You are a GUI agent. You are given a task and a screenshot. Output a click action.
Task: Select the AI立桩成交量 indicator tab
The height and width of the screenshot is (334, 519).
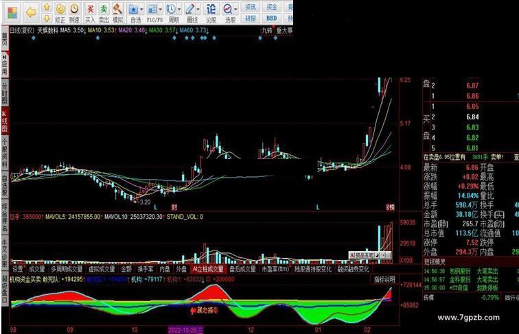pyautogui.click(x=208, y=269)
